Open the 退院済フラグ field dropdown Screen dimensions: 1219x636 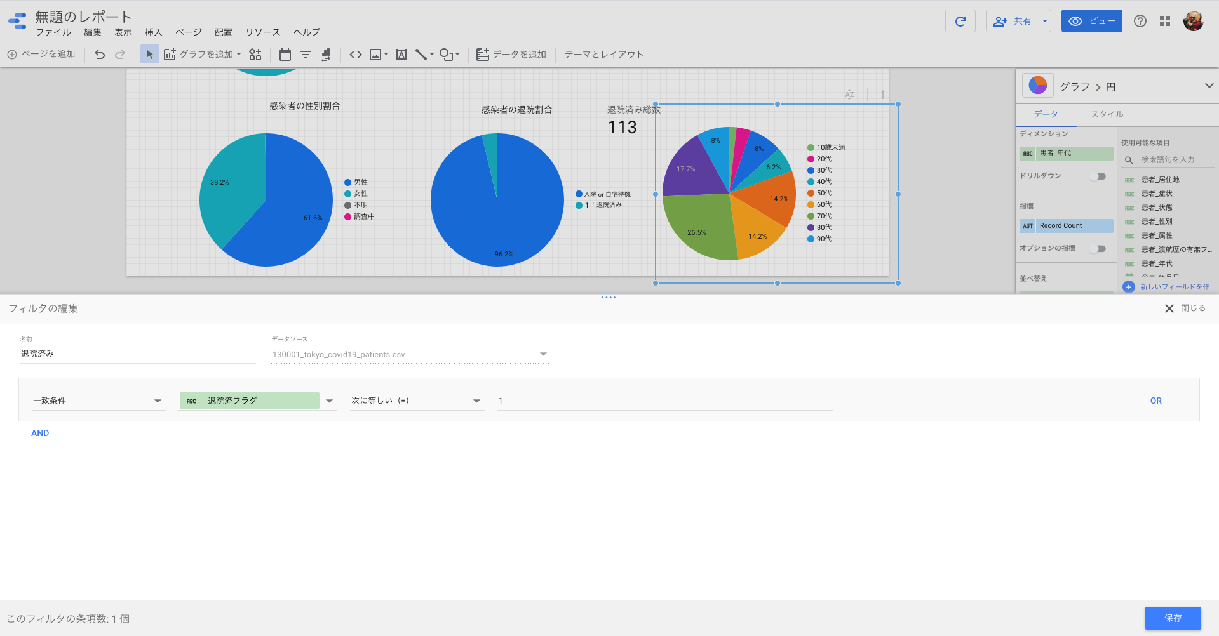(x=330, y=401)
